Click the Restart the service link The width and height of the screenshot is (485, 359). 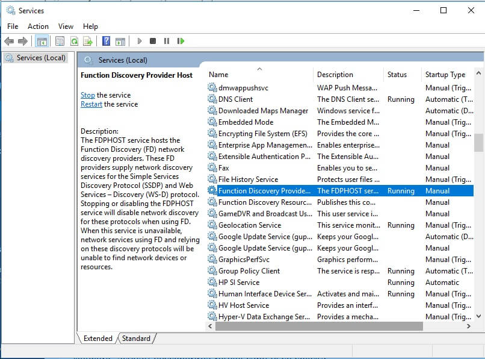[x=91, y=104]
